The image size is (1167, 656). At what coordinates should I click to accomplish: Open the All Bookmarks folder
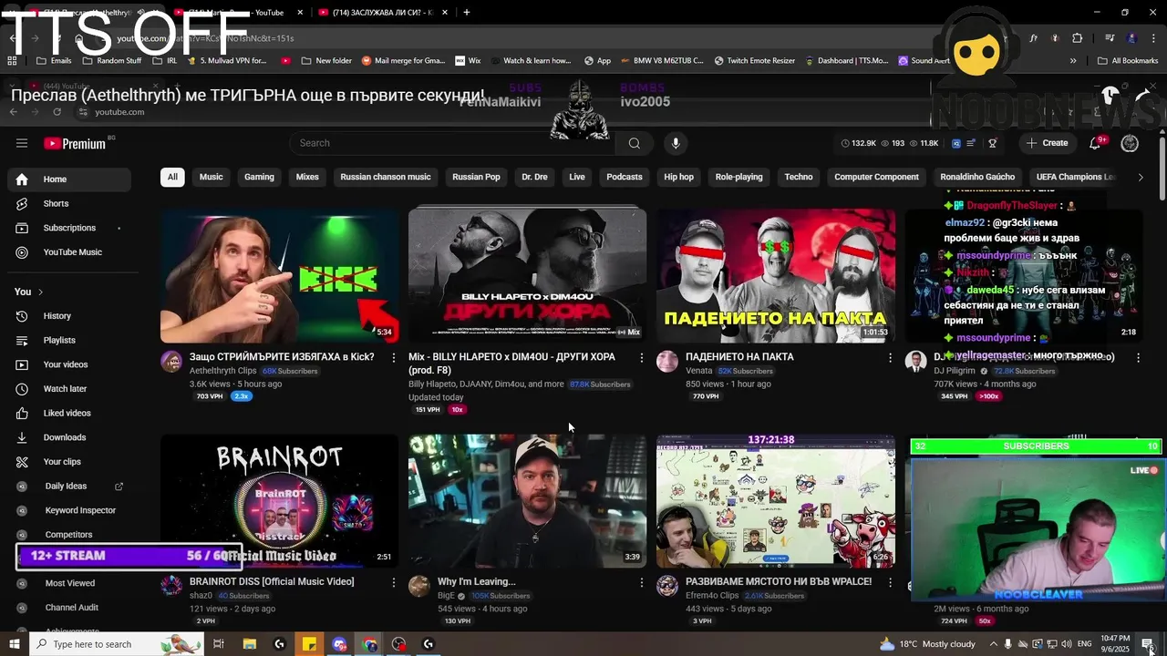1128,61
